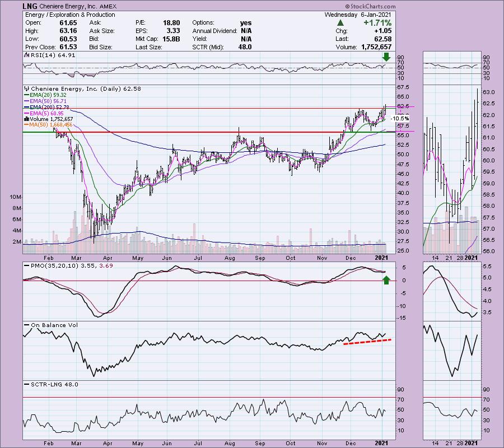Click the P/E value 18.80
The height and width of the screenshot is (448, 504).
click(x=171, y=23)
